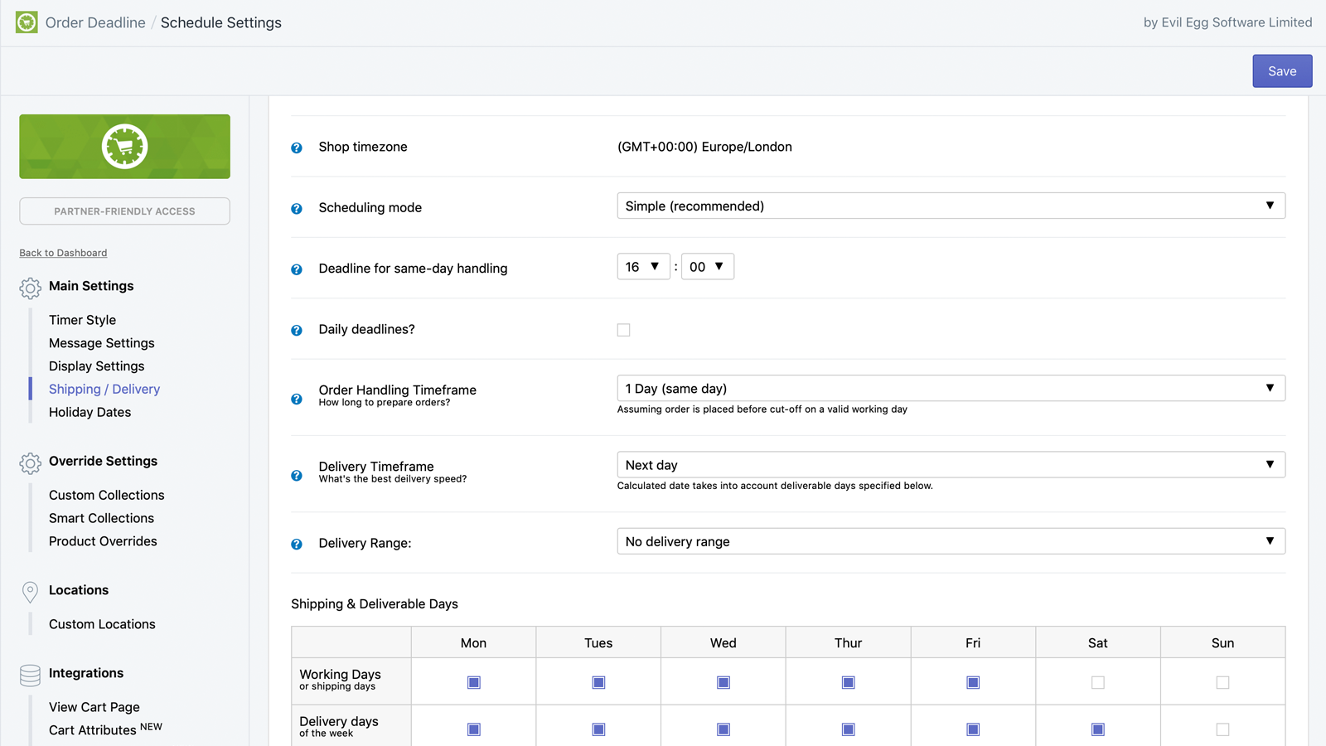Open the Delivery Range dropdown
This screenshot has width=1326, height=746.
(x=951, y=541)
